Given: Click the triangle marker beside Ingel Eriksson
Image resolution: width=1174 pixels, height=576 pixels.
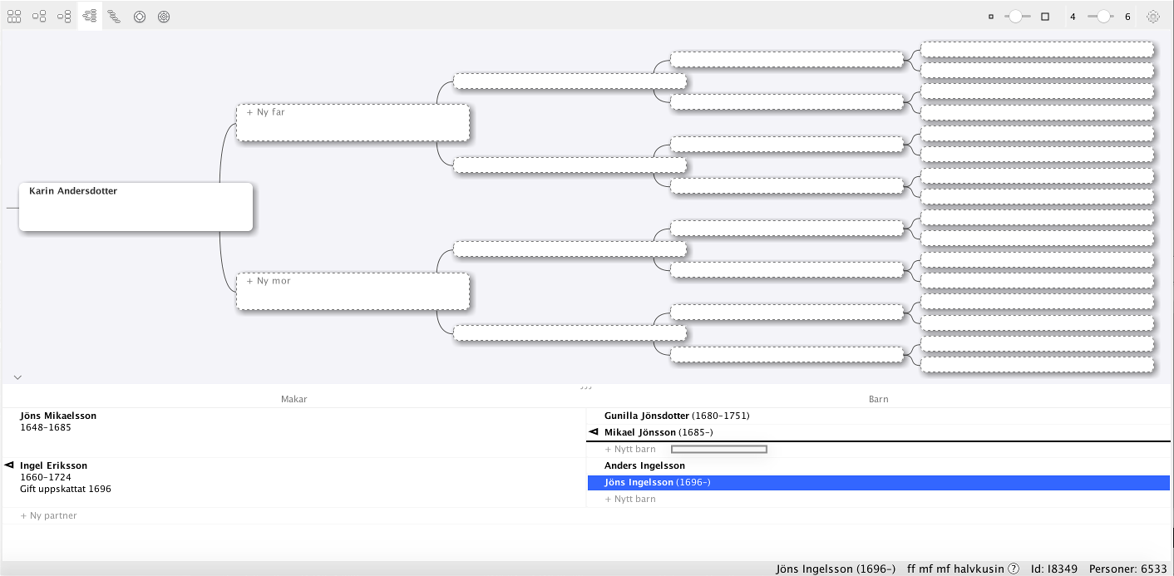Looking at the screenshot, I should (x=9, y=465).
